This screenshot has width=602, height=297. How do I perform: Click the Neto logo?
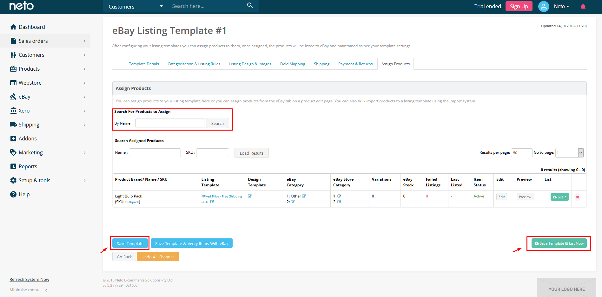[x=21, y=6]
